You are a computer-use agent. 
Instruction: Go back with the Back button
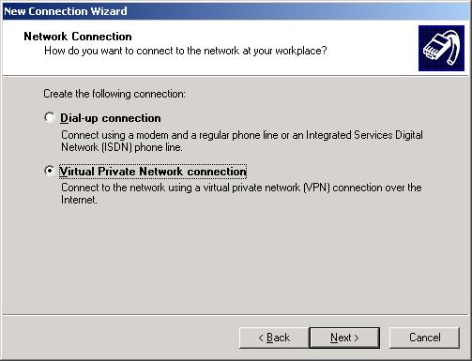click(x=274, y=338)
